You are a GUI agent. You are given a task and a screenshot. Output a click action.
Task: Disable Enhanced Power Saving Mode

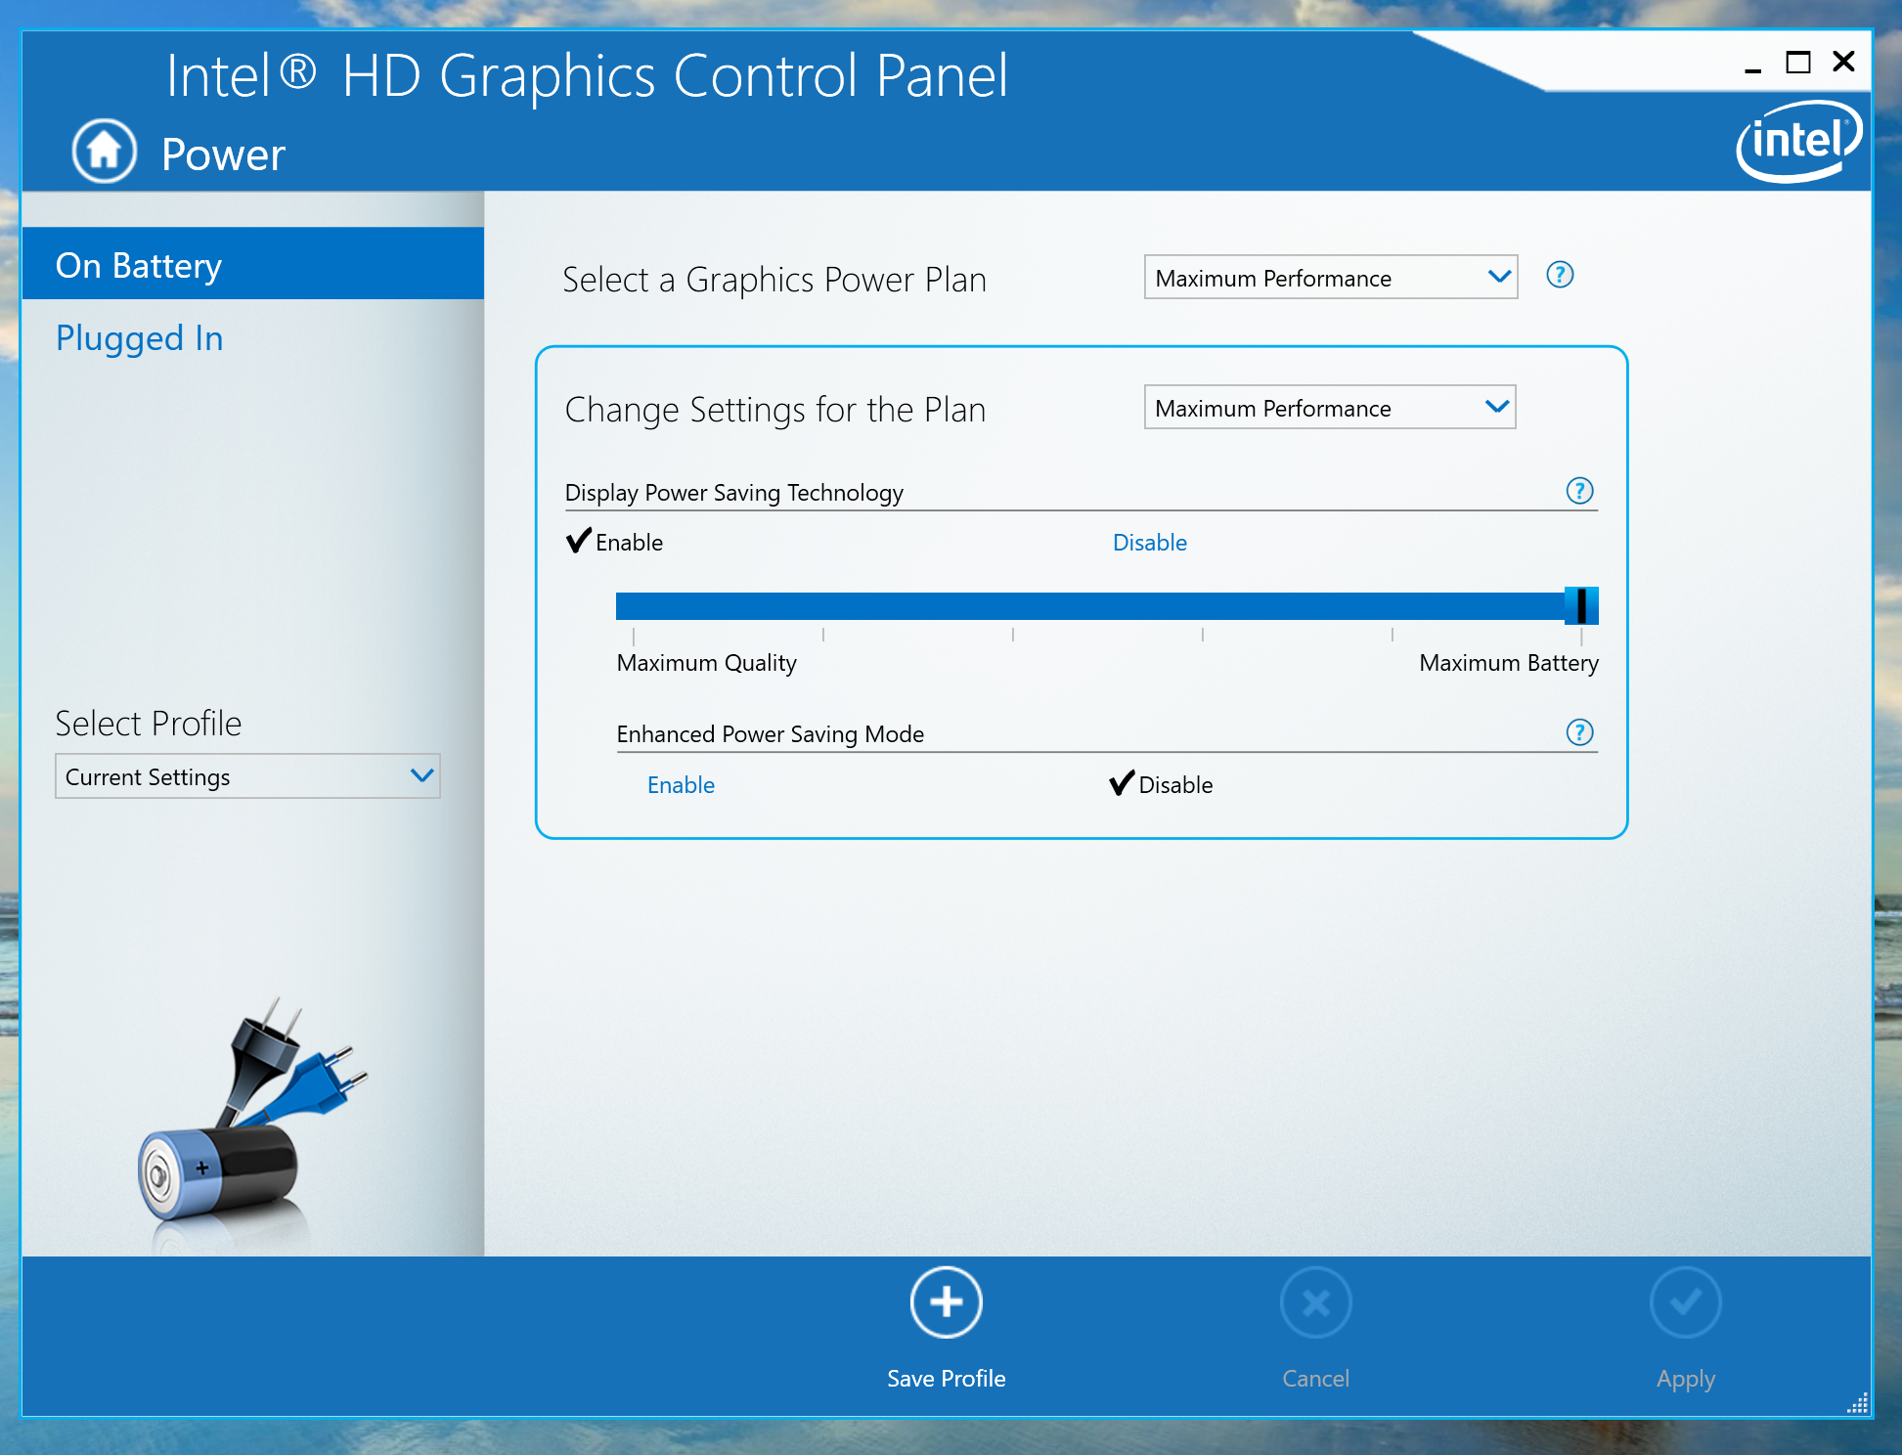(x=1161, y=784)
